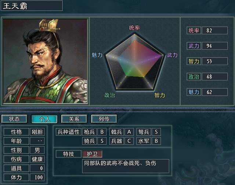Click the 兵器 aptitude grade C

[129, 141]
